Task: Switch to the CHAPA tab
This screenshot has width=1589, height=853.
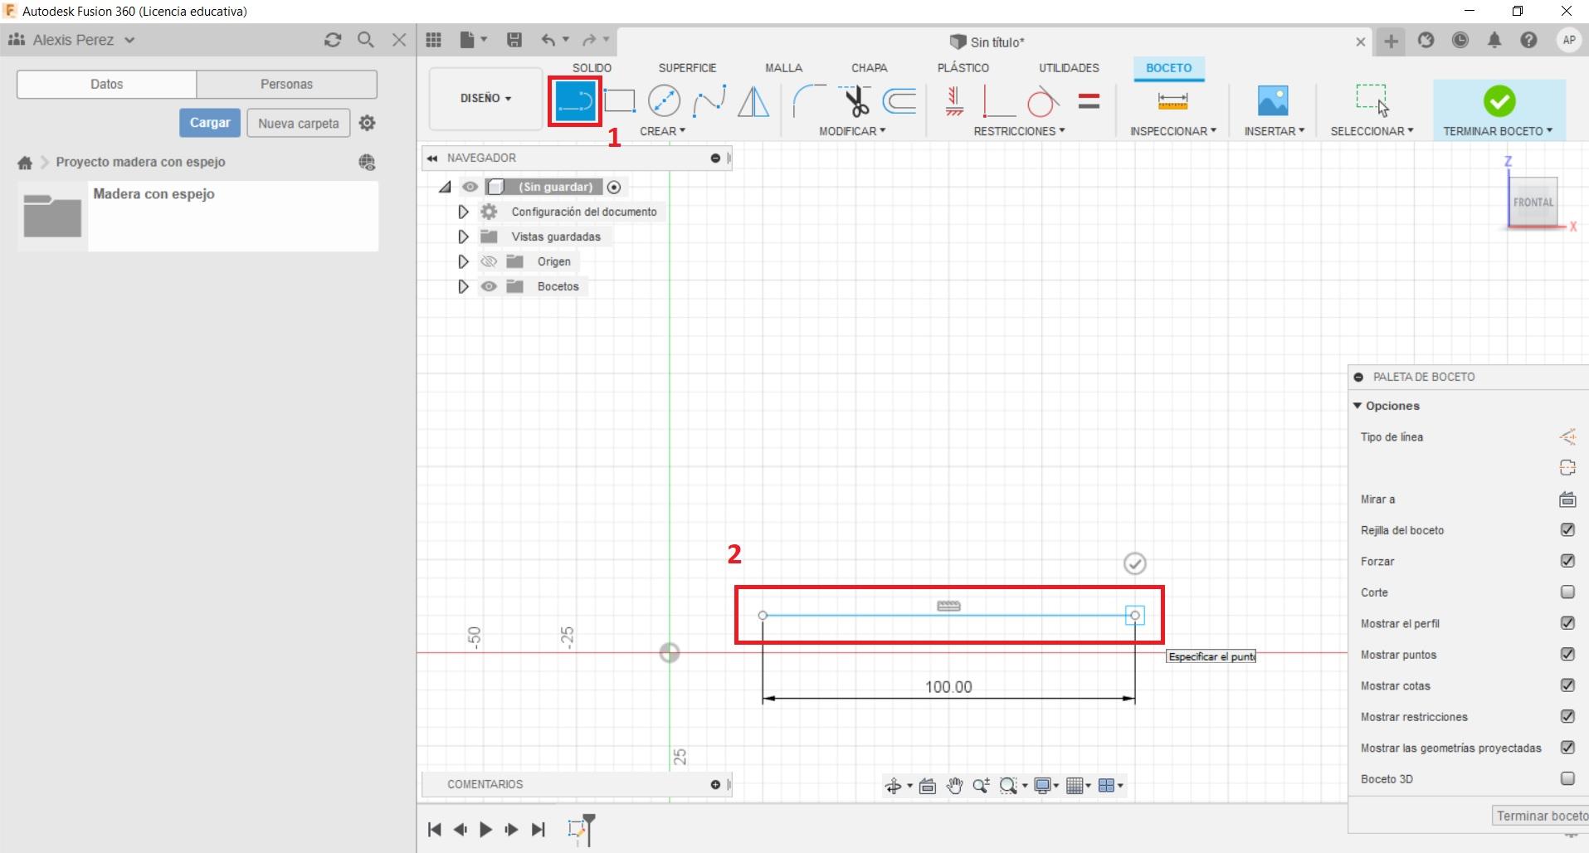Action: (x=869, y=68)
